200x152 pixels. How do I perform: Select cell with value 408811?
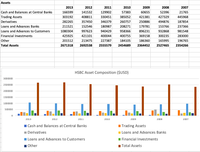[x=83, y=17]
